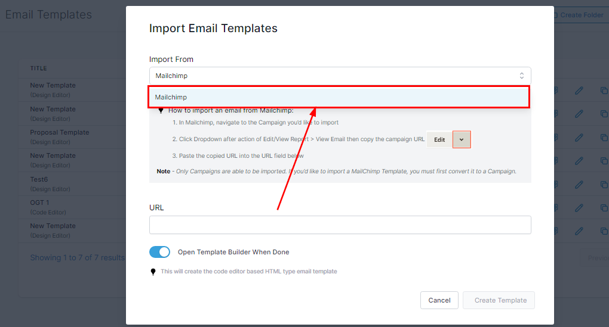
Task: Click the pencil edit icon for Test6
Action: click(579, 184)
